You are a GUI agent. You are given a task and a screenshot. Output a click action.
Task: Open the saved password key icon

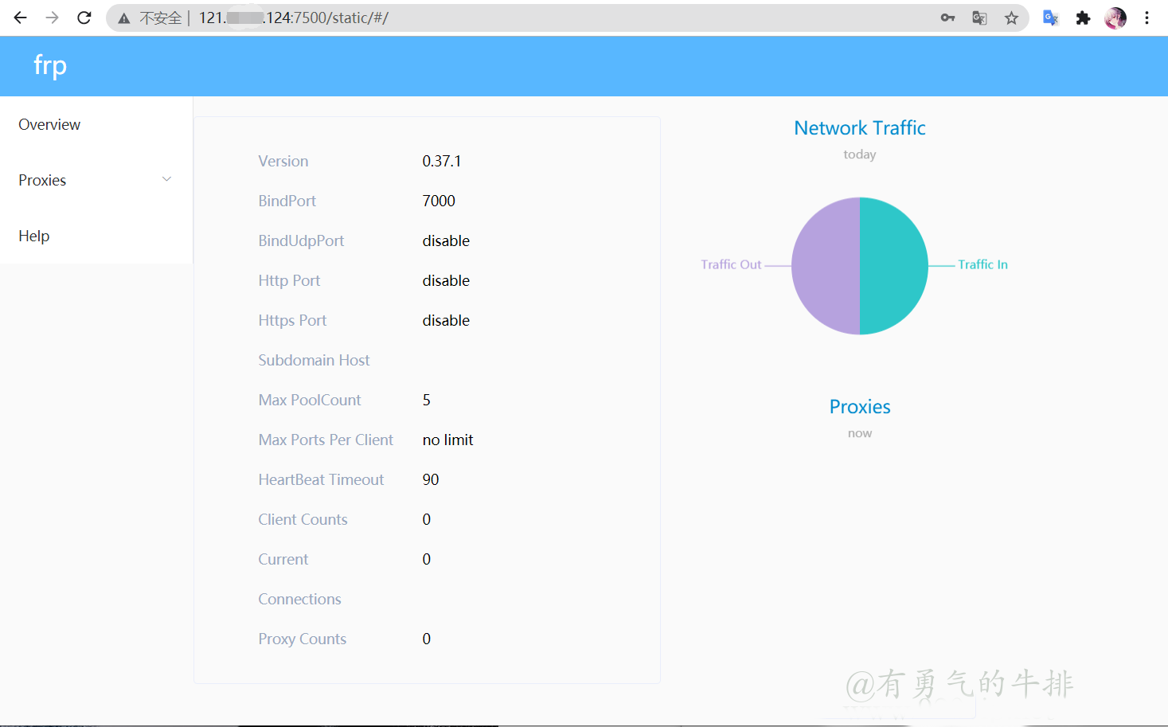[947, 18]
